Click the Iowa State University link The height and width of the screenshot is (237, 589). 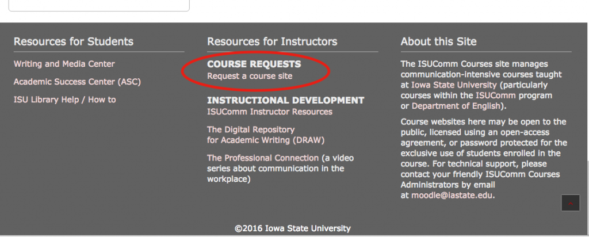[454, 85]
